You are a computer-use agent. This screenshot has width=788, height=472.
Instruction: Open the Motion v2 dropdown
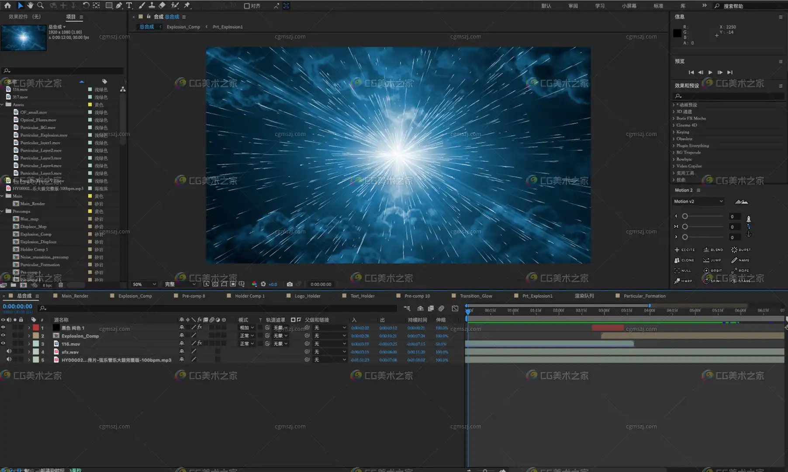698,201
